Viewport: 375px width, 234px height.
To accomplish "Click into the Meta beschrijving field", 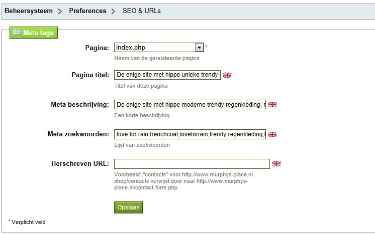I will (x=190, y=105).
